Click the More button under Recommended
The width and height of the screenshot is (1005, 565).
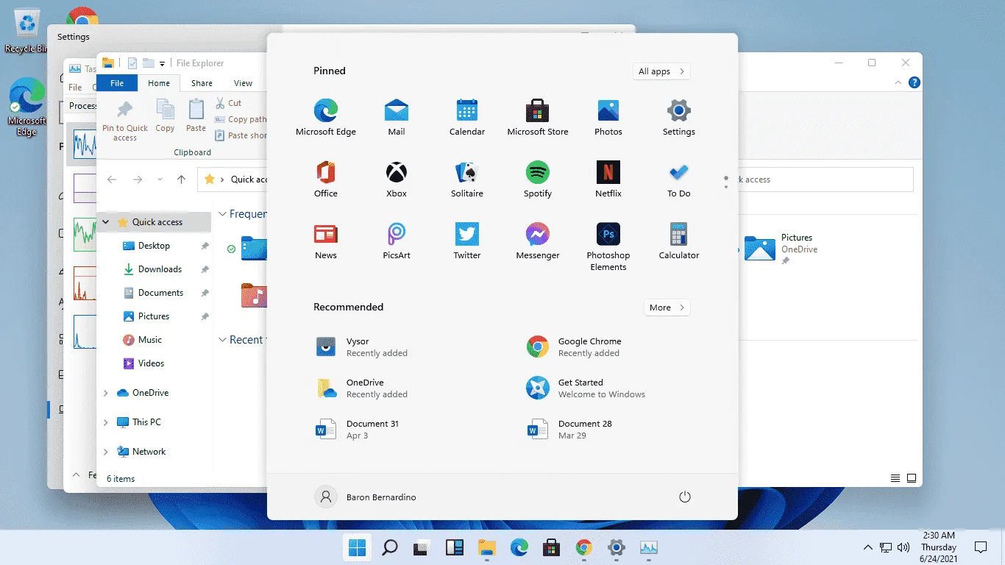coord(667,308)
